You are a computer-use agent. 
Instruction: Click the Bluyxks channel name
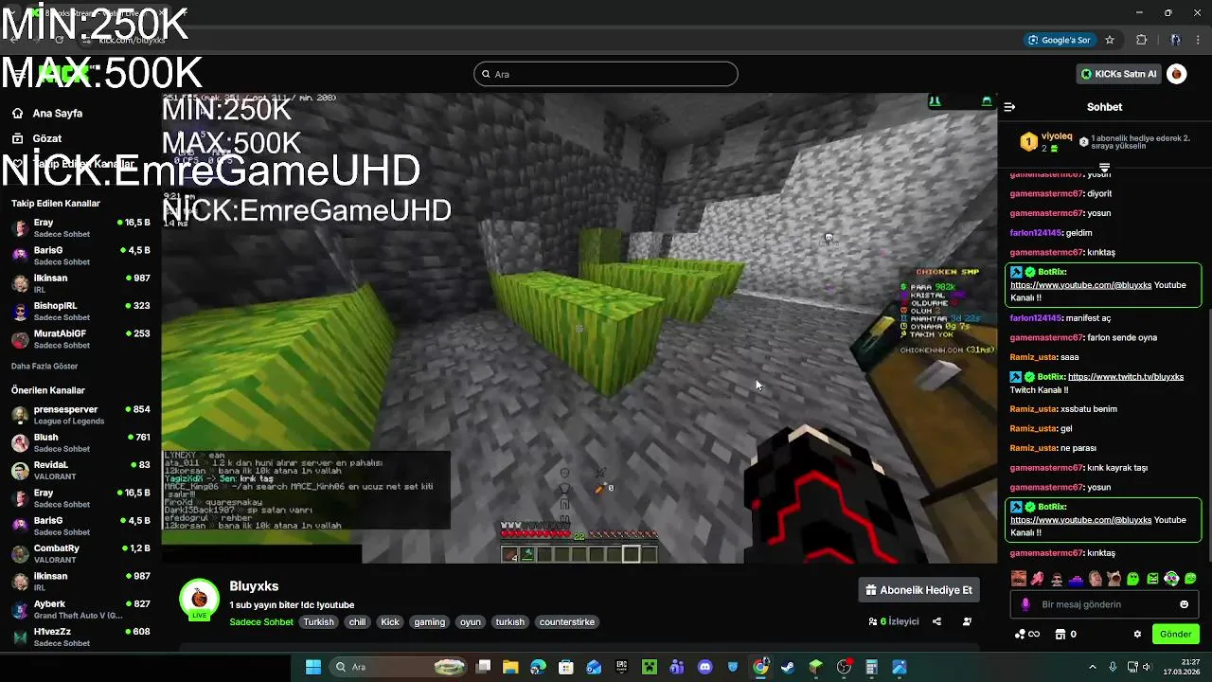(254, 586)
